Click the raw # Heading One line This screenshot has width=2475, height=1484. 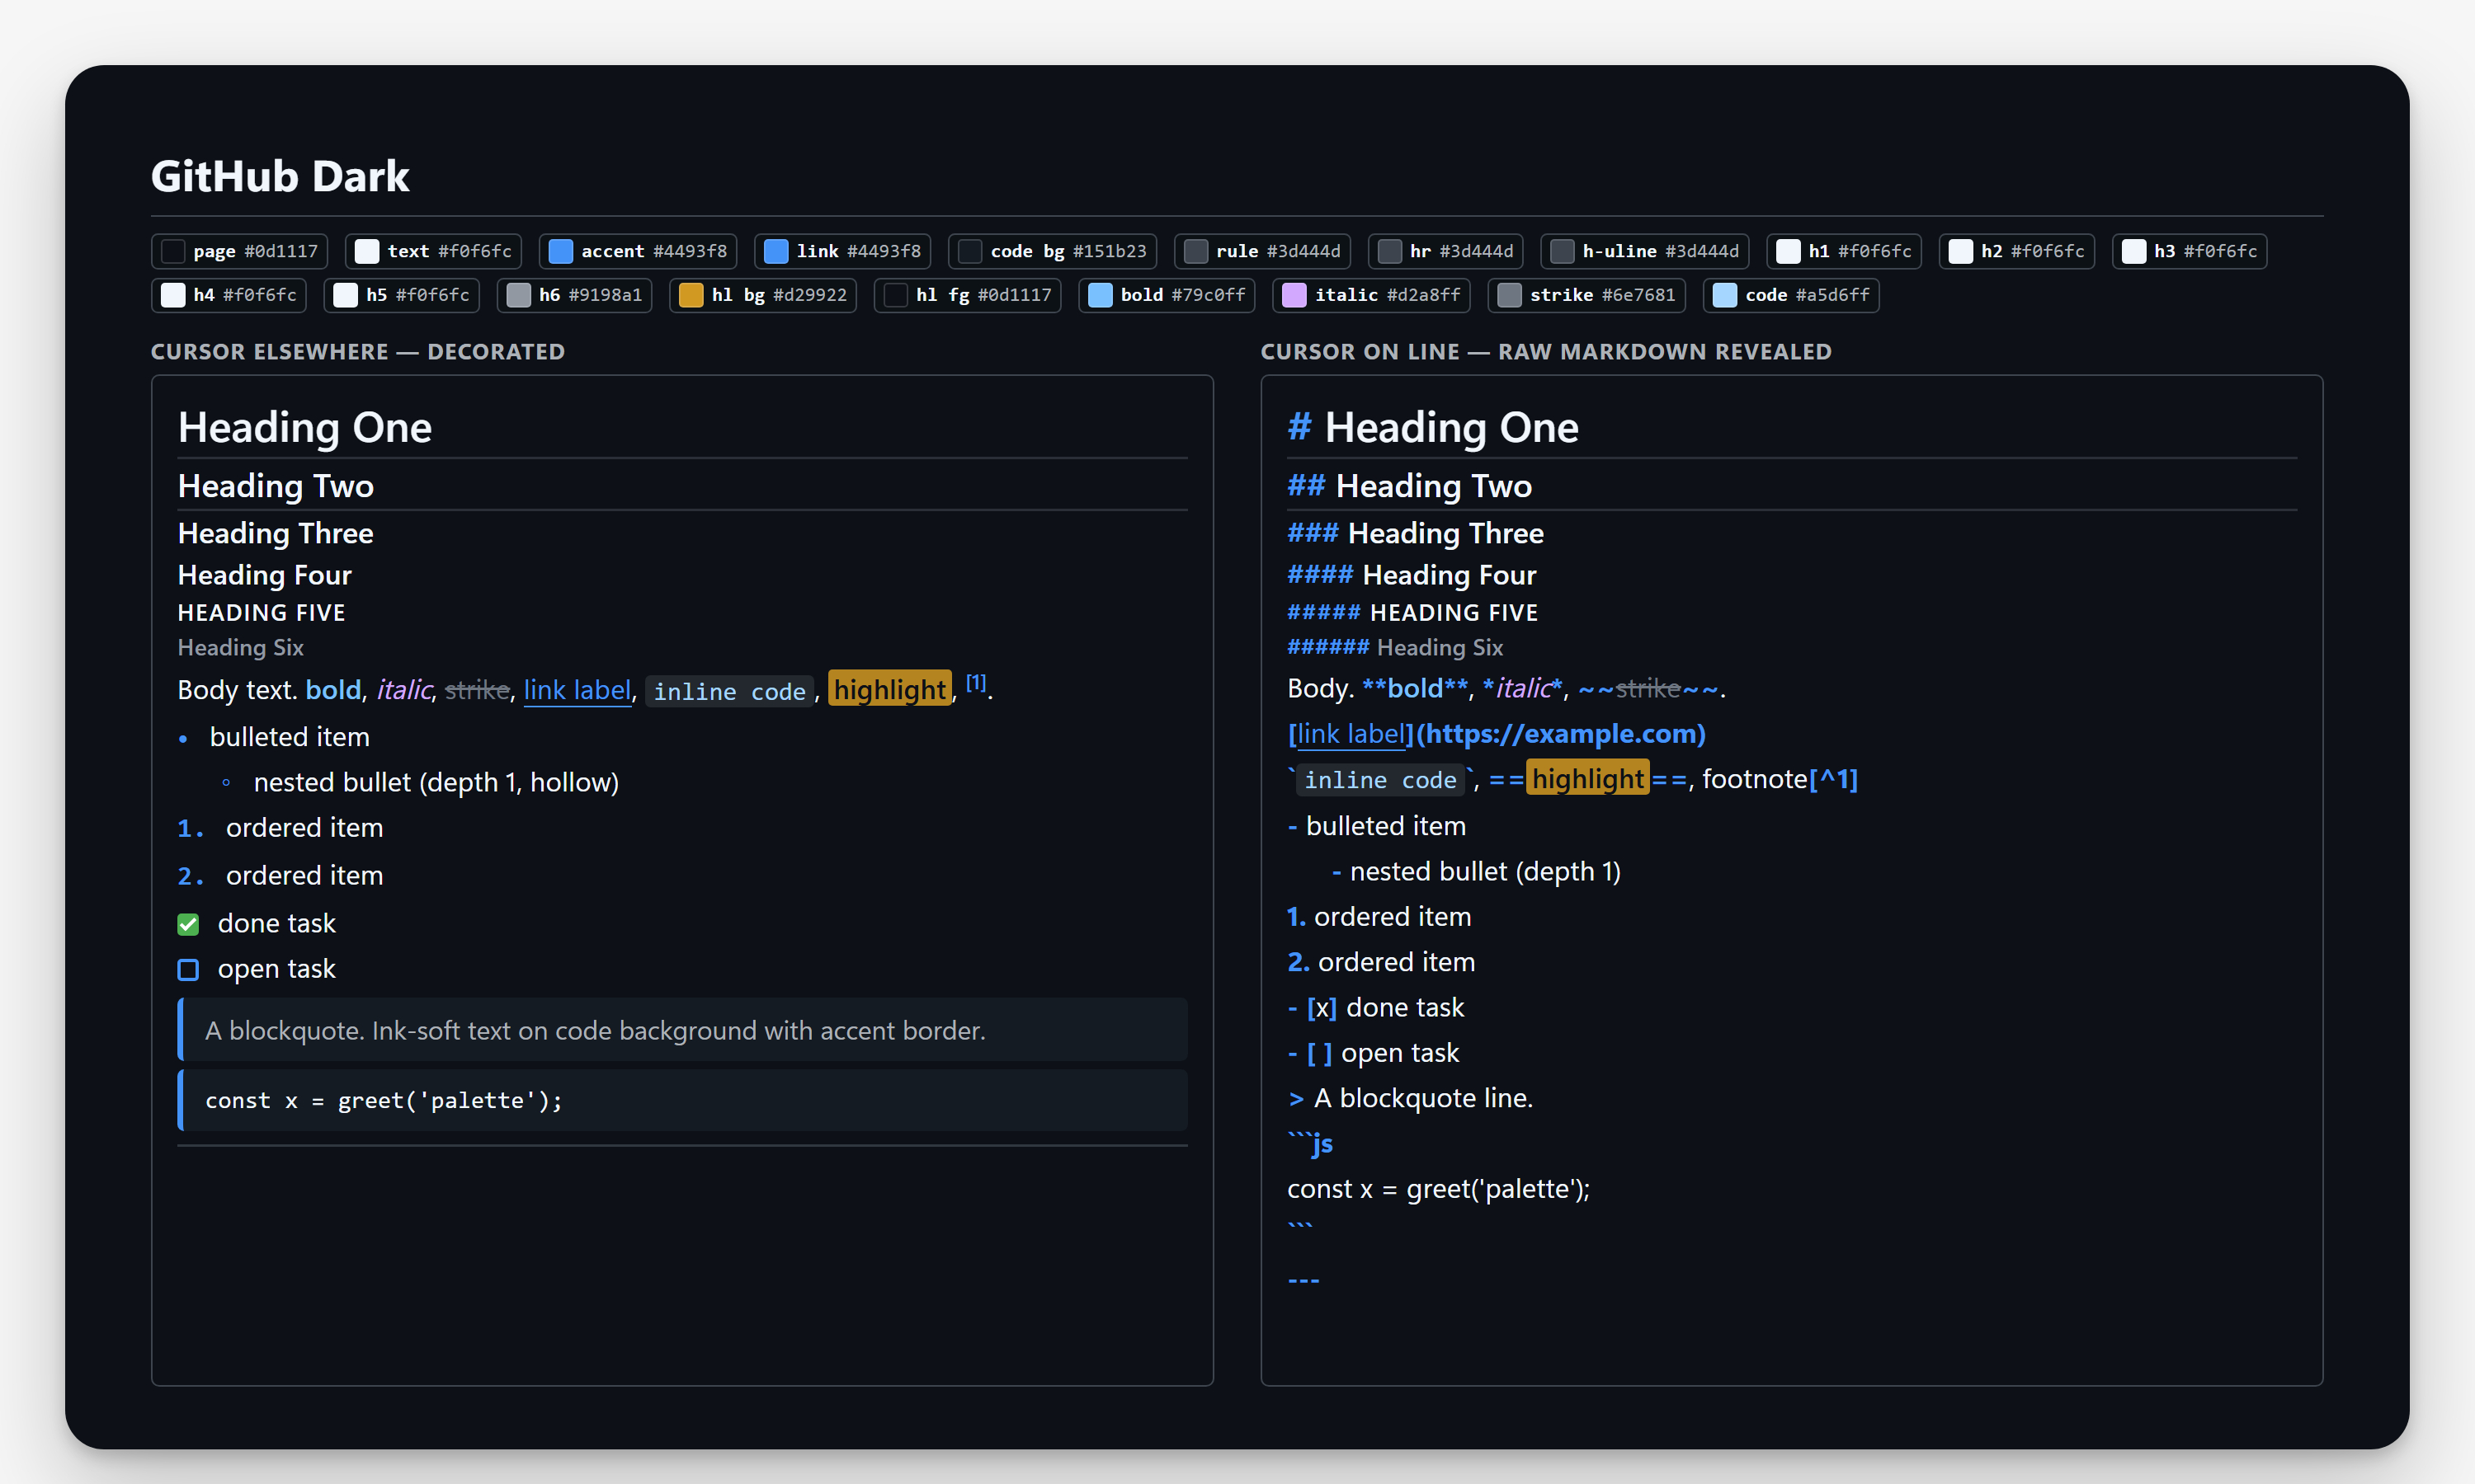1432,428
